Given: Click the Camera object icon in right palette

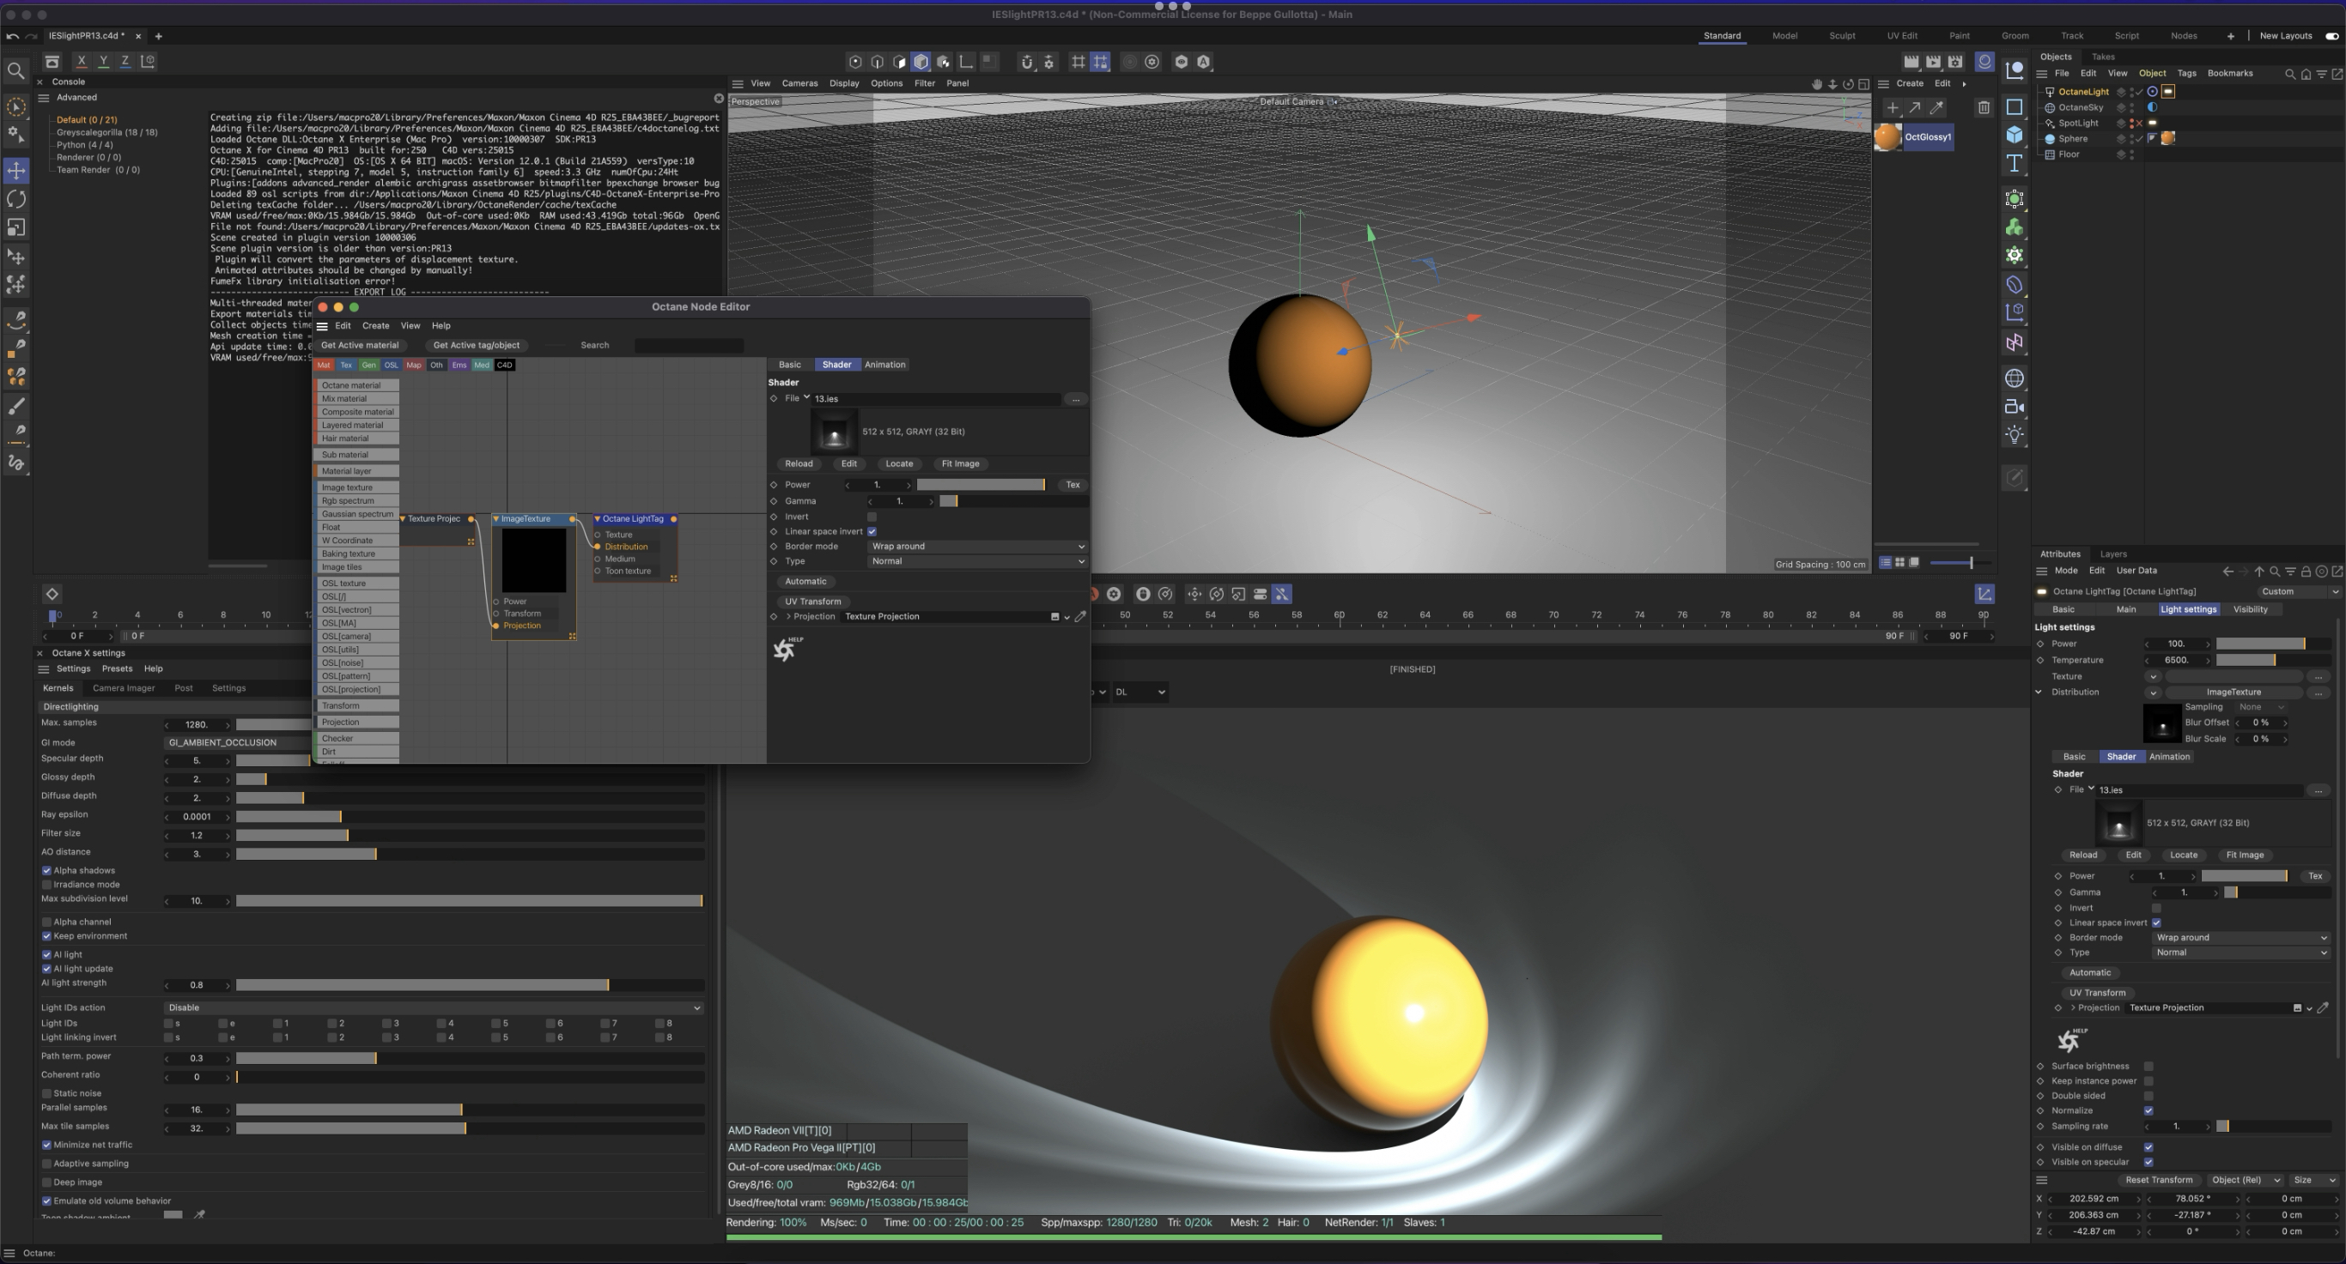Looking at the screenshot, I should click(x=2015, y=406).
